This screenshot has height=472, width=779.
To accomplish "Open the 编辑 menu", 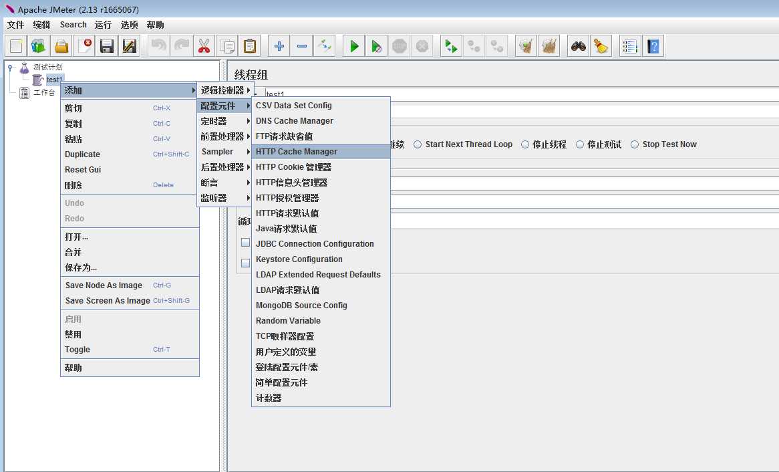I will 41,25.
